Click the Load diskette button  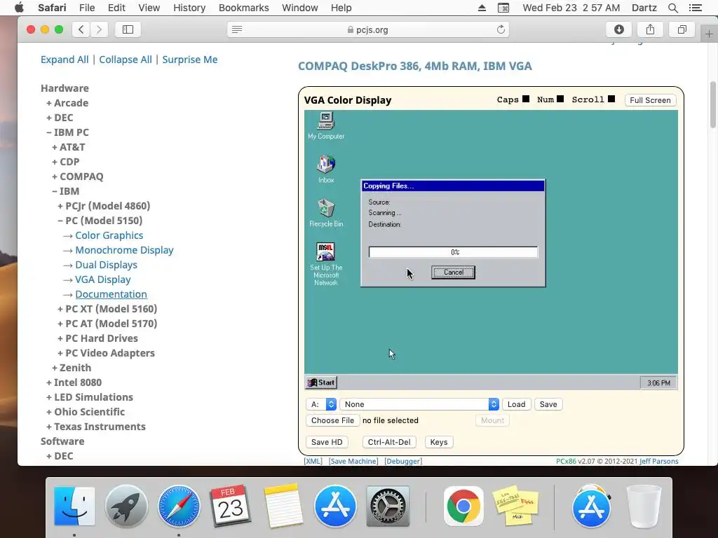pos(517,404)
